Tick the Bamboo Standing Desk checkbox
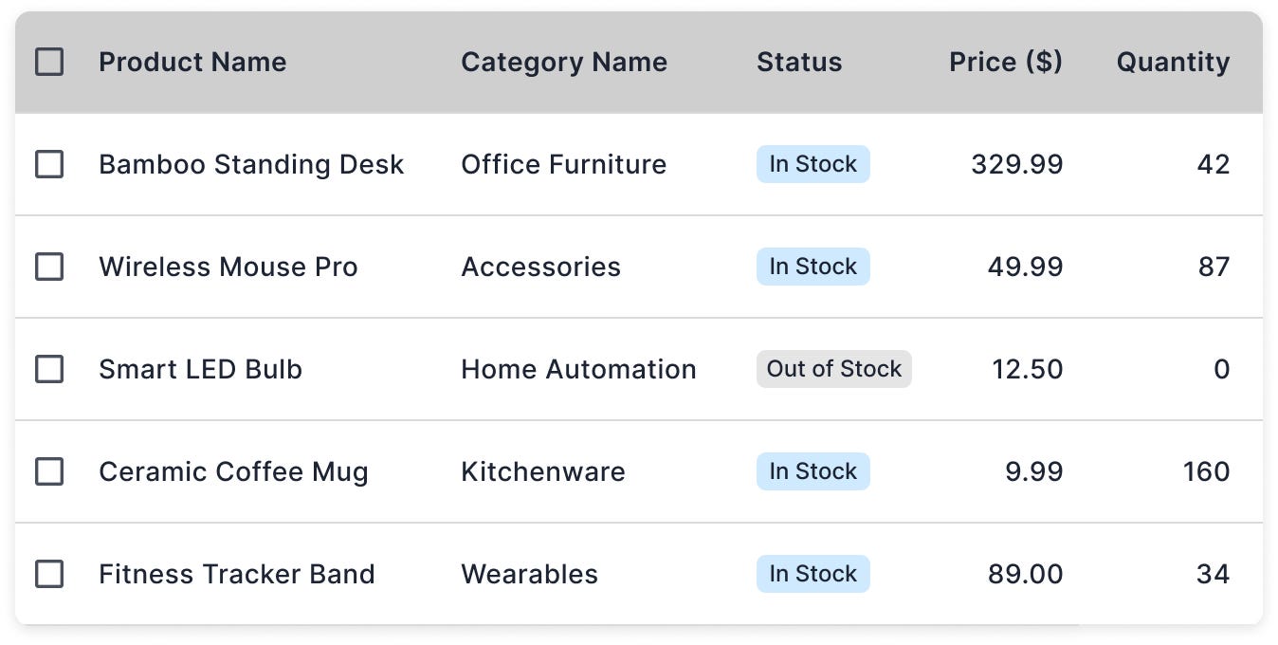 click(49, 165)
